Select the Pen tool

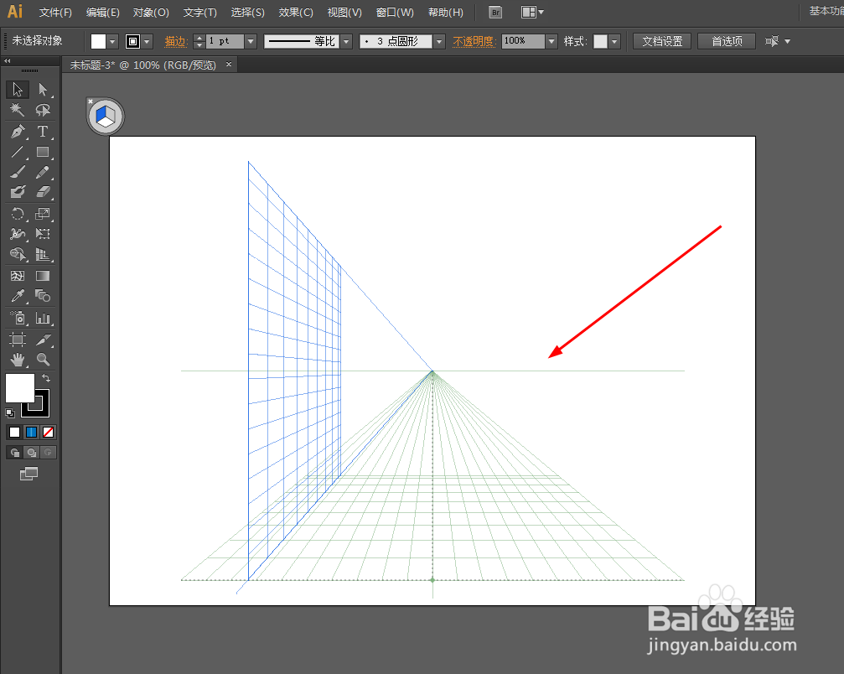tap(18, 132)
